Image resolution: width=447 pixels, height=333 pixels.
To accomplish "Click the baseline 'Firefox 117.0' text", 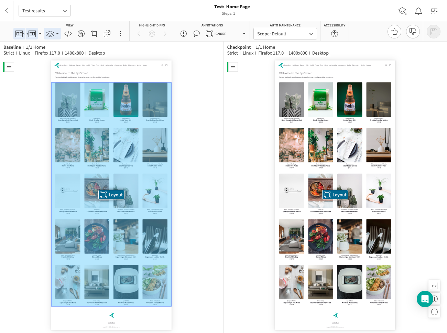I will pos(47,53).
